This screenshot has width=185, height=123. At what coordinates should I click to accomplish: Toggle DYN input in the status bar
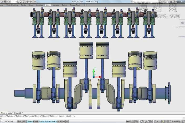[59, 121]
